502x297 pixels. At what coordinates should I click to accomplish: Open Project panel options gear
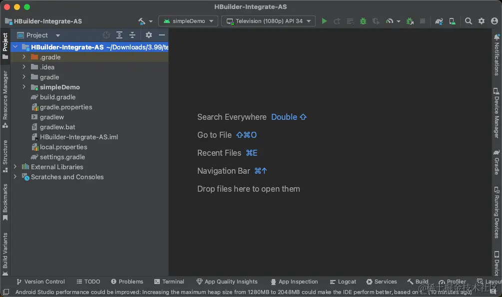point(148,35)
